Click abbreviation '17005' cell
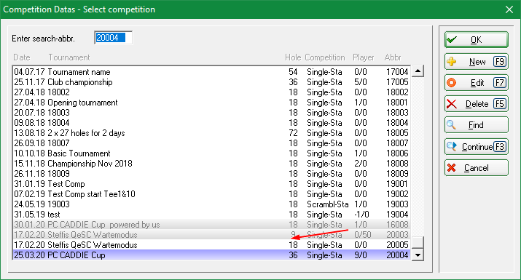 pos(397,82)
